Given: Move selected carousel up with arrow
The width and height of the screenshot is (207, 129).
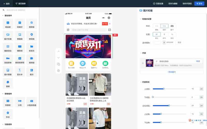Looking at the screenshot, I should point(58,51).
